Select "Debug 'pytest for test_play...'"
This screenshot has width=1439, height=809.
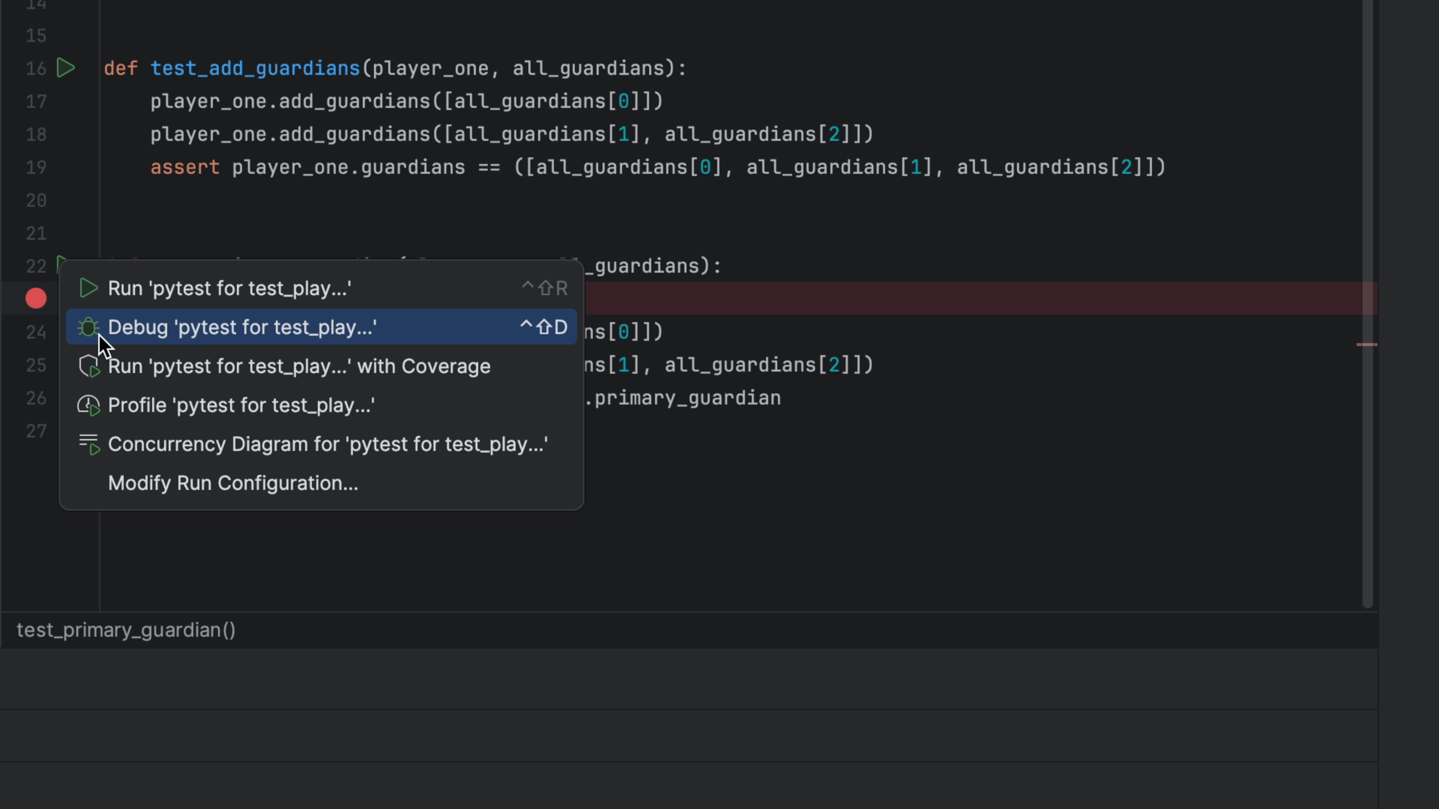tap(242, 327)
